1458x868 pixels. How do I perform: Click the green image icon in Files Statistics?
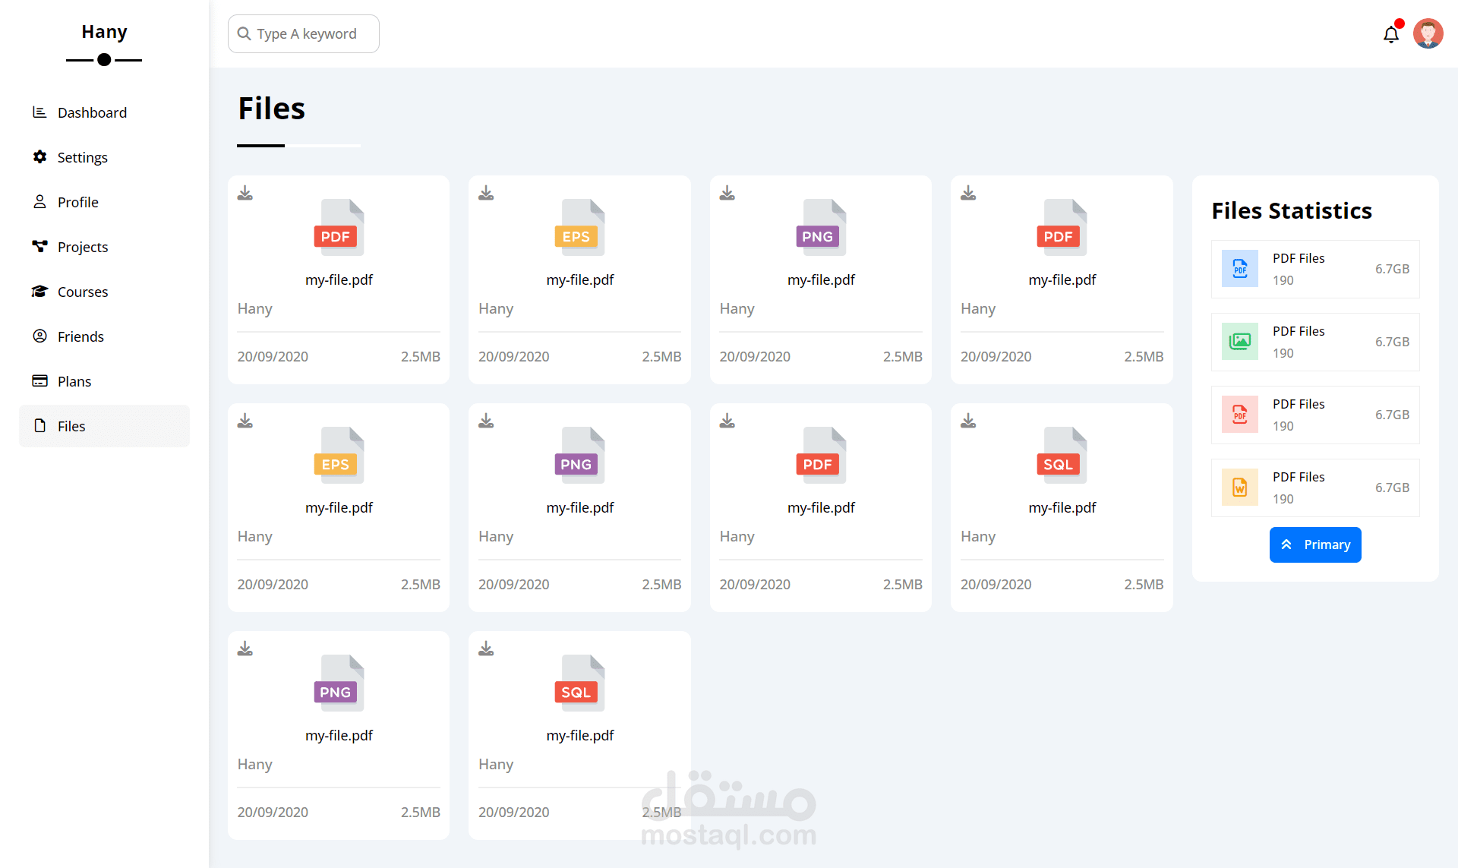[x=1239, y=342]
